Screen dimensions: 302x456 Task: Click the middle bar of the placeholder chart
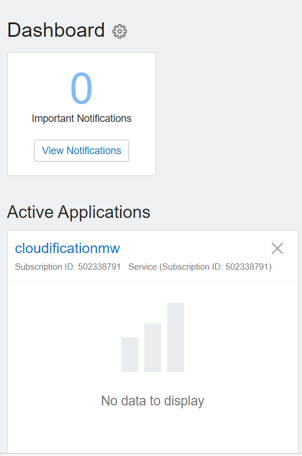pos(153,347)
